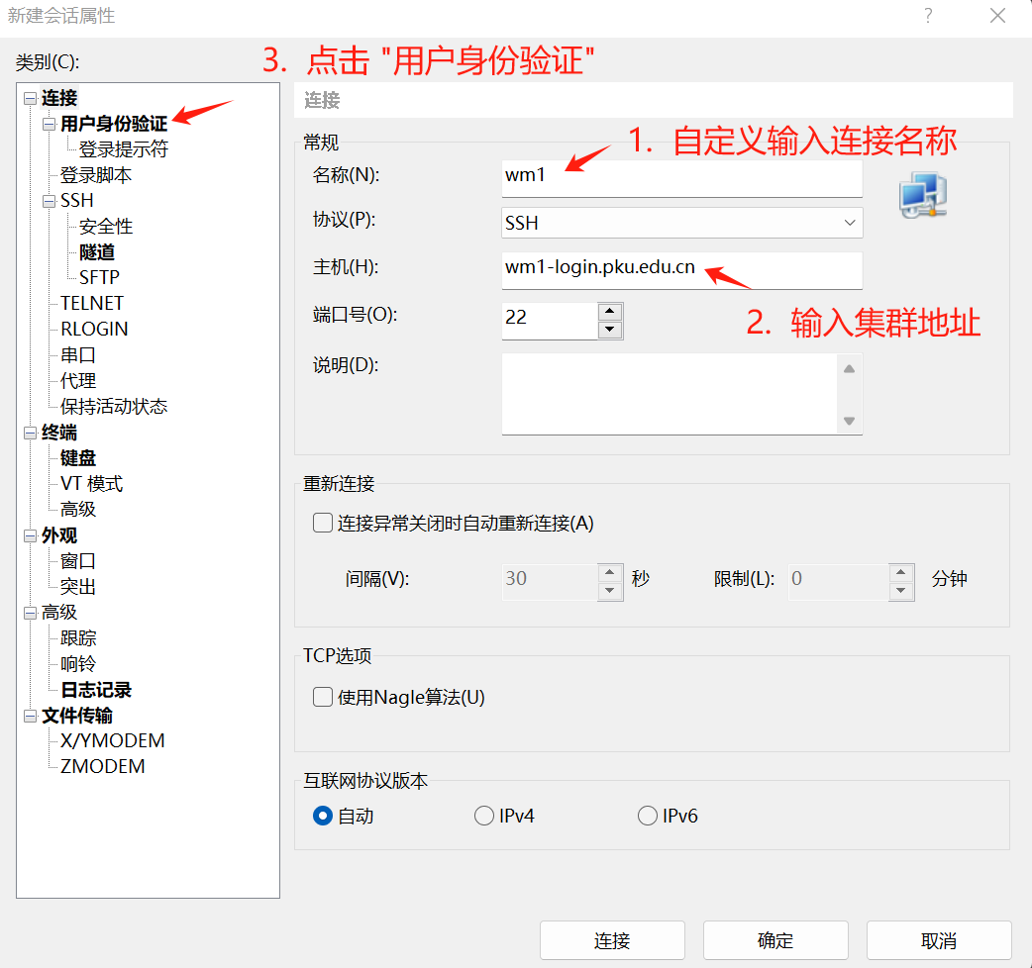The height and width of the screenshot is (968, 1032).
Task: Collapse the SSH tree node
Action: (x=49, y=202)
